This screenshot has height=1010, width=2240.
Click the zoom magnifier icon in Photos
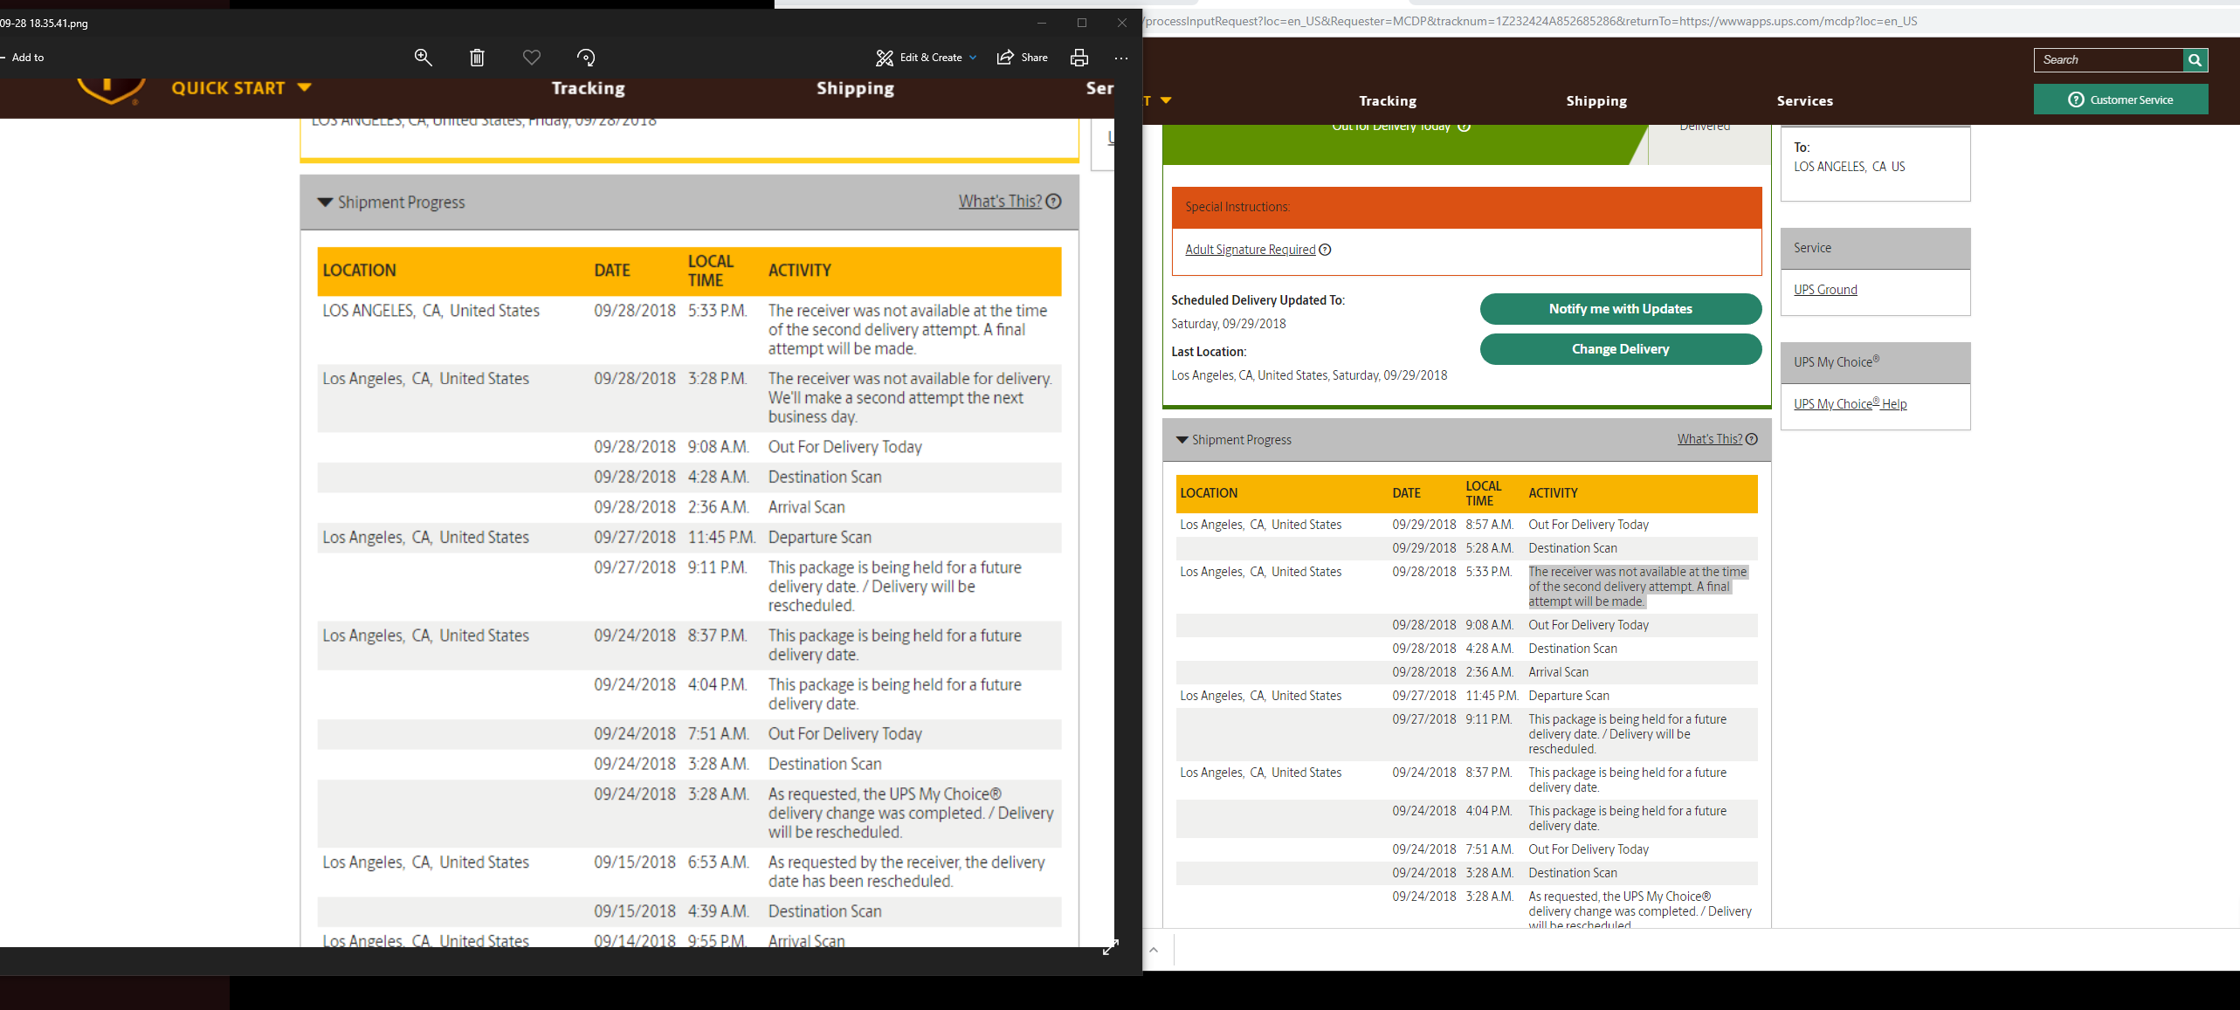click(423, 58)
